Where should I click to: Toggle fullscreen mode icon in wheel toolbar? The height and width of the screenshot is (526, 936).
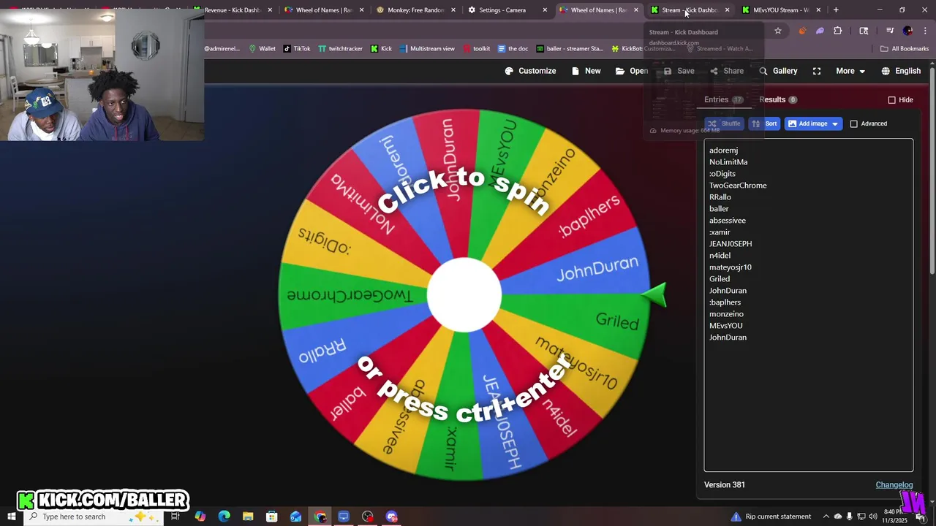pyautogui.click(x=817, y=71)
